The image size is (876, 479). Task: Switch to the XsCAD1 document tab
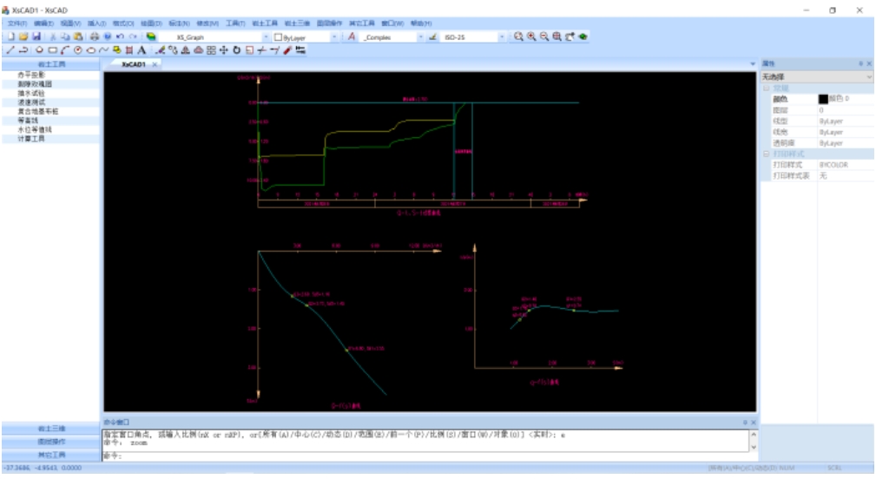(134, 64)
